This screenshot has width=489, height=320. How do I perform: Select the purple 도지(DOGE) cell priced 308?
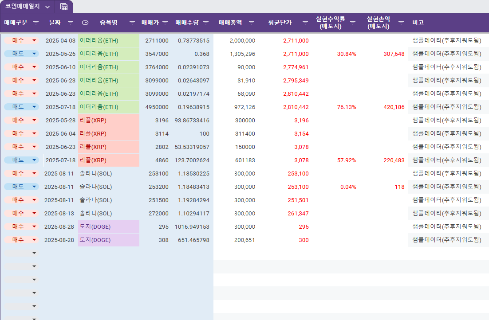(x=108, y=240)
